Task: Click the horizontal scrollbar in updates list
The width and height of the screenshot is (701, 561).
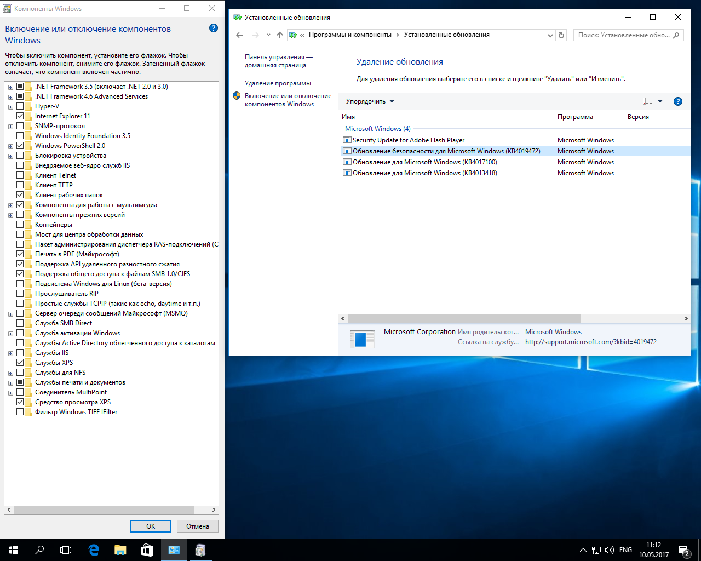Action: click(464, 318)
